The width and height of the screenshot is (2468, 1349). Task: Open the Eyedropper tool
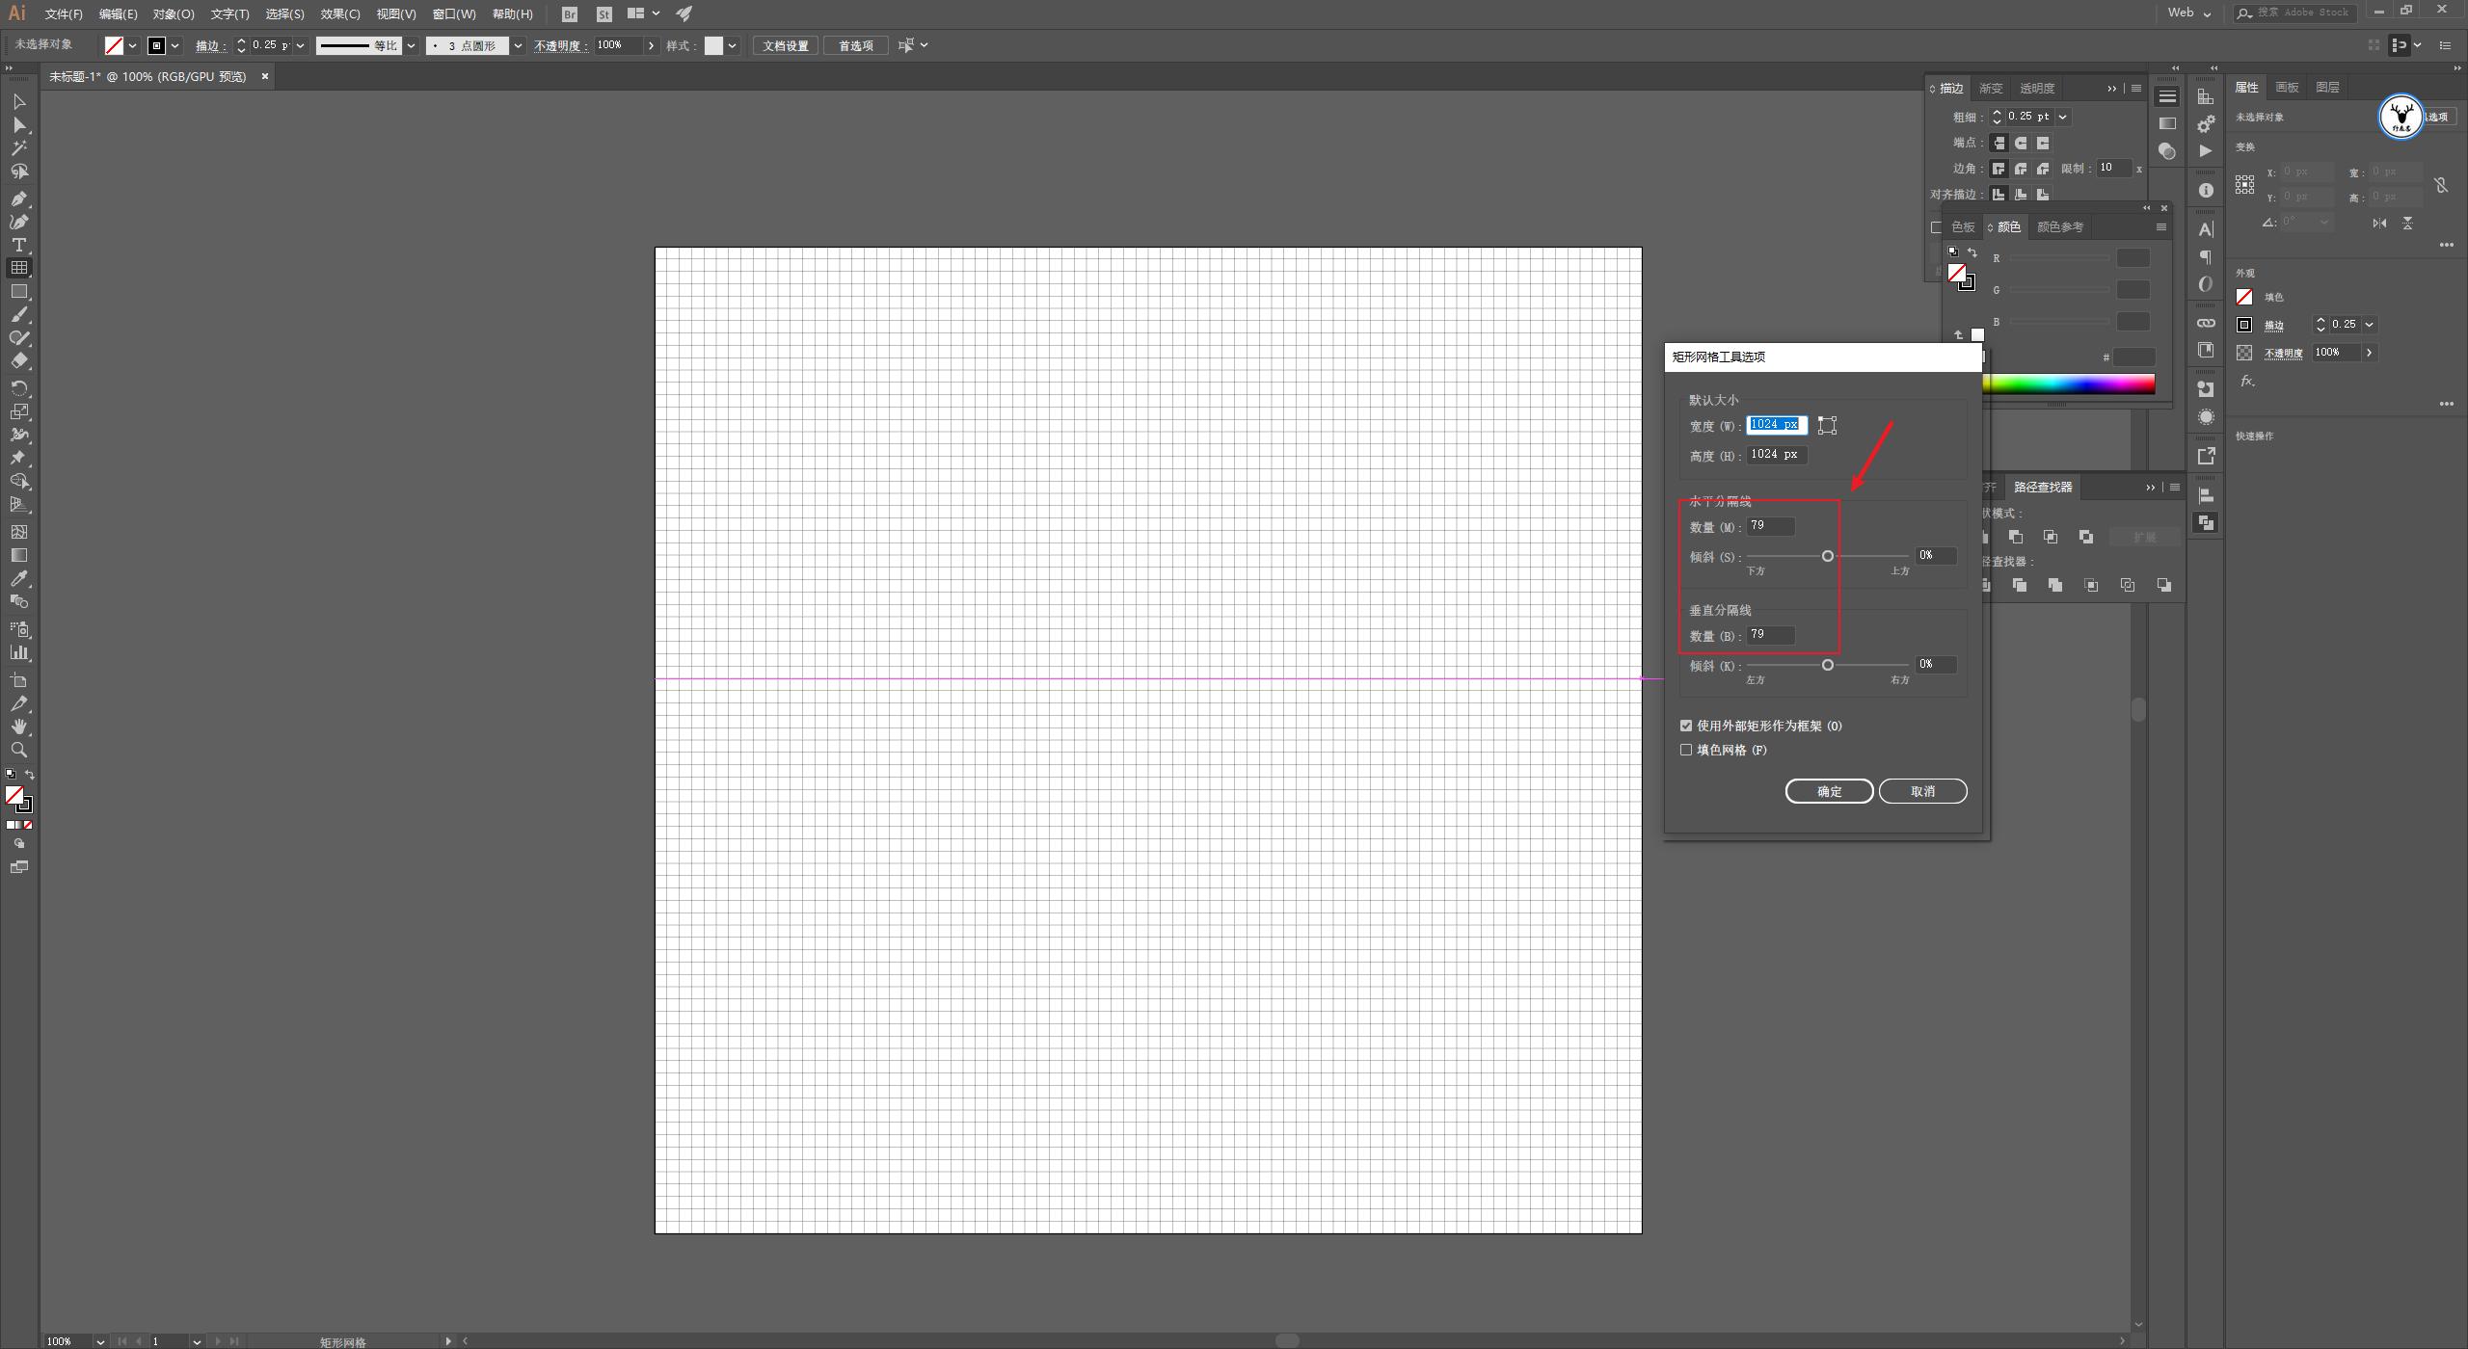point(19,578)
